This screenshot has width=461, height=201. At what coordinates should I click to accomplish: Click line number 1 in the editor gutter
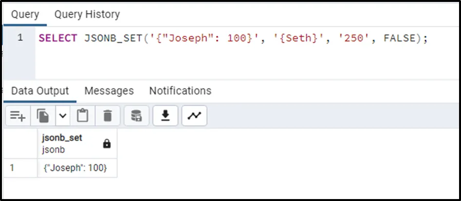[20, 38]
